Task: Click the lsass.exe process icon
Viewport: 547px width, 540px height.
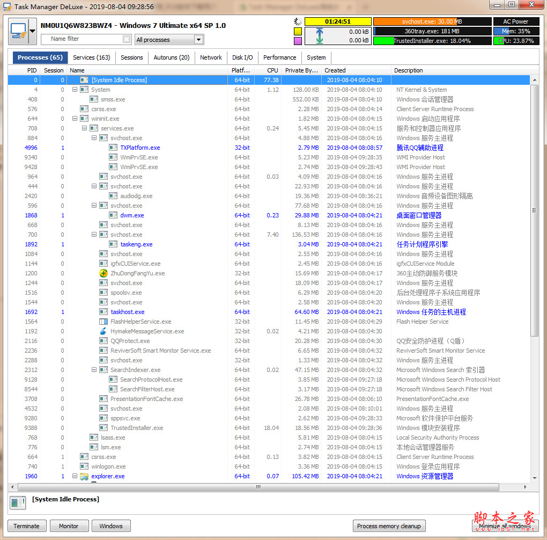Action: pos(94,437)
